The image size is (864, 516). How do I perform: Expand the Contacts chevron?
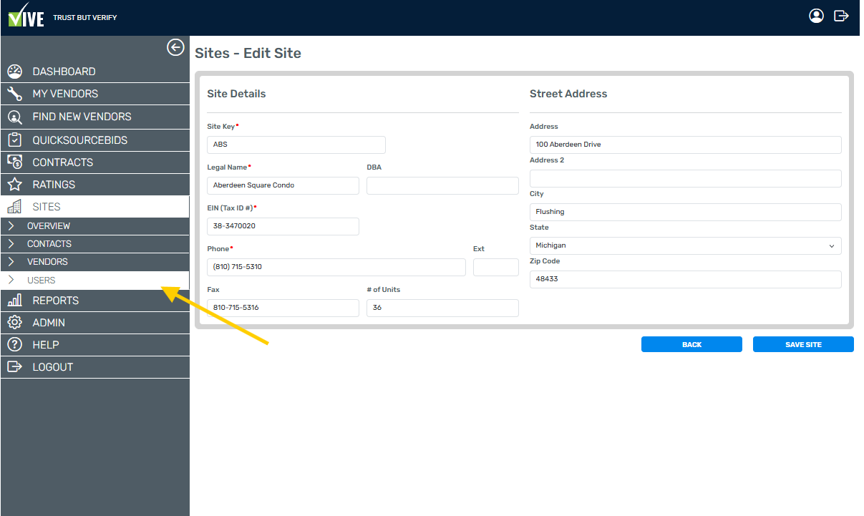pyautogui.click(x=11, y=244)
